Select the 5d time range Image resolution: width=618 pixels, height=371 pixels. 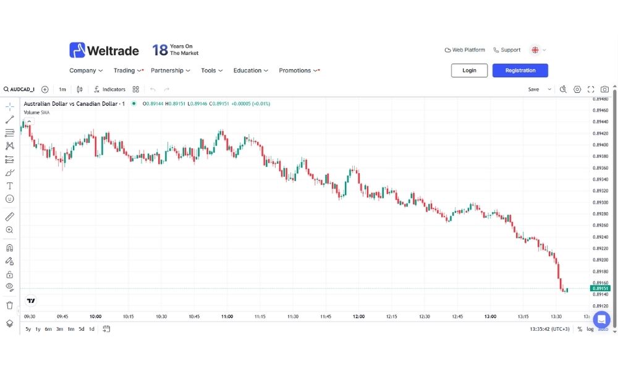point(81,329)
